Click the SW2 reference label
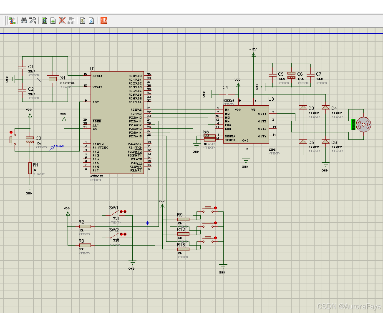The image size is (383, 313). 114,230
